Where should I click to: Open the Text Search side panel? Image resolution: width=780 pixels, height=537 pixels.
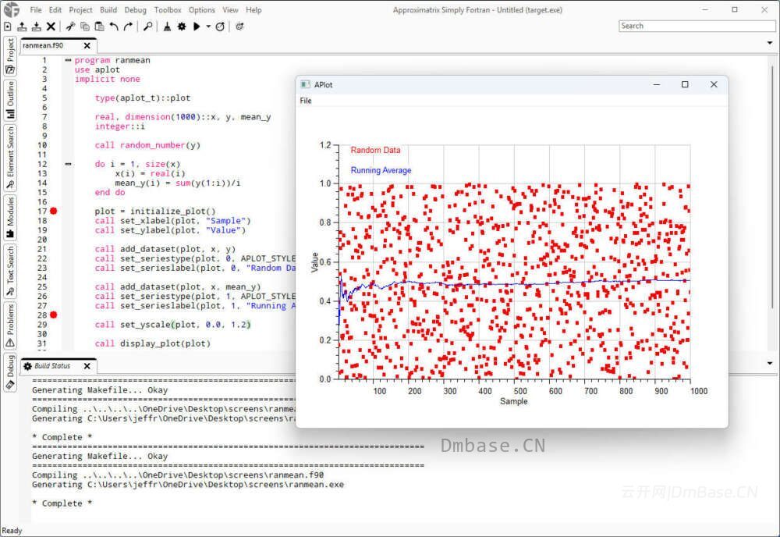click(10, 271)
